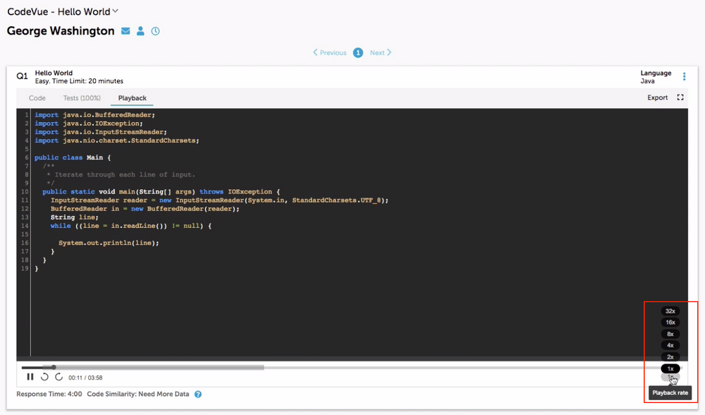Viewport: 705px width, 415px height.
Task: Click the Export button
Action: click(x=657, y=97)
